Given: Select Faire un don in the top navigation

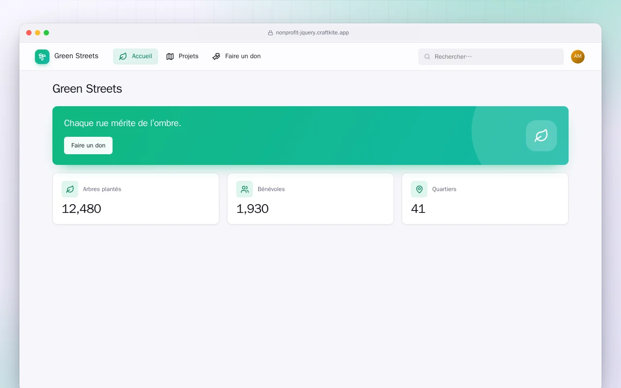Looking at the screenshot, I should 237,56.
